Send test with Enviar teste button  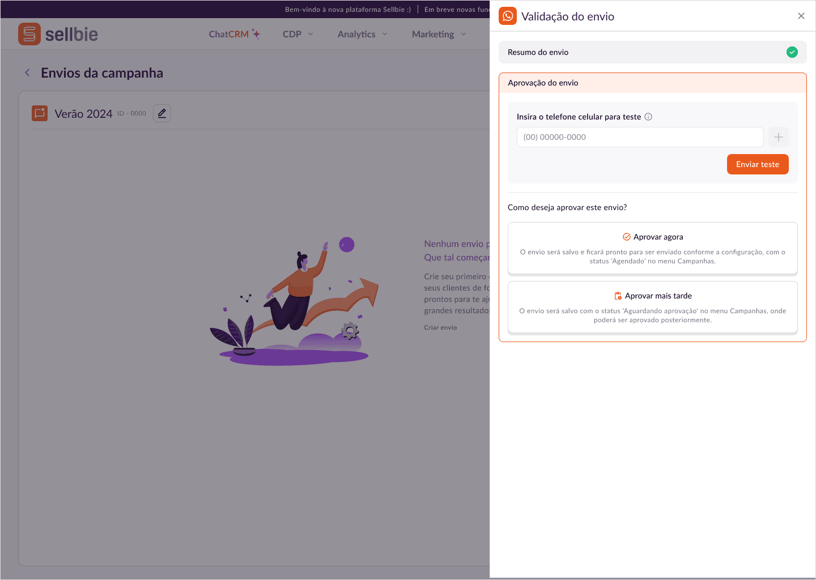click(758, 164)
